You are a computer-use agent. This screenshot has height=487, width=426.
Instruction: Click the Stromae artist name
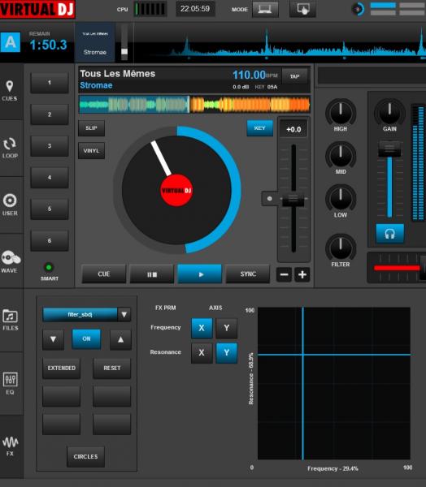(x=96, y=85)
